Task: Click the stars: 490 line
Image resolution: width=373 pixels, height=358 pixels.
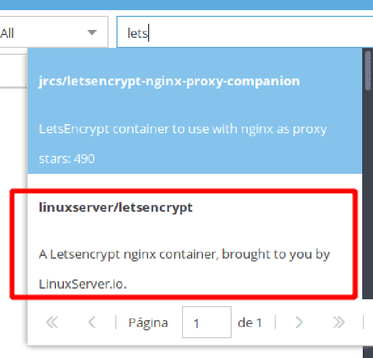Action: tap(67, 159)
